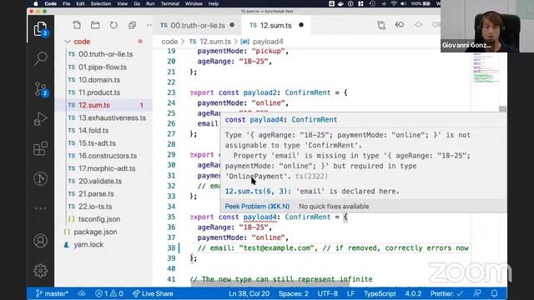
Task: Open the File menu
Action: [x=67, y=3]
